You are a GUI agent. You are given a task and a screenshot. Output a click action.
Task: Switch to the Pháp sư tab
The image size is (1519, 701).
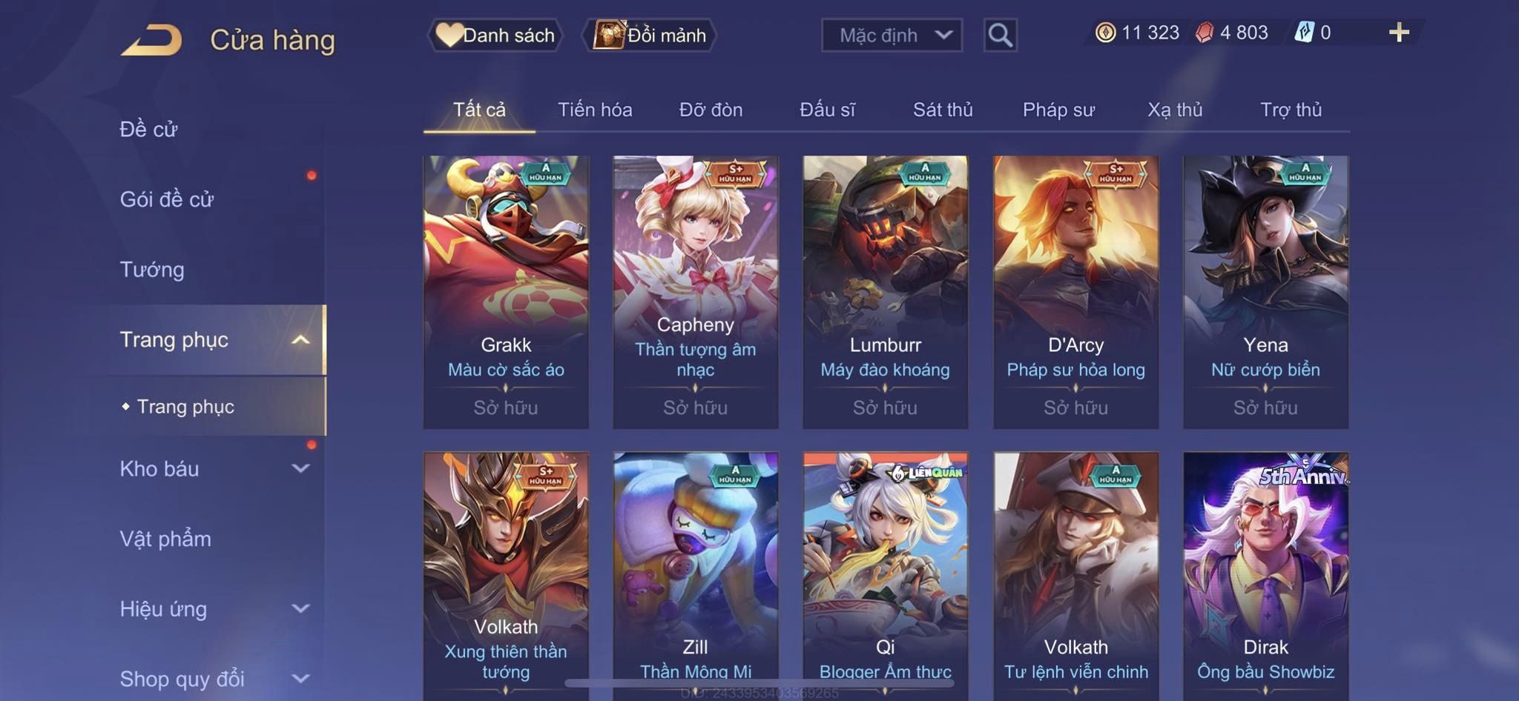[1058, 110]
